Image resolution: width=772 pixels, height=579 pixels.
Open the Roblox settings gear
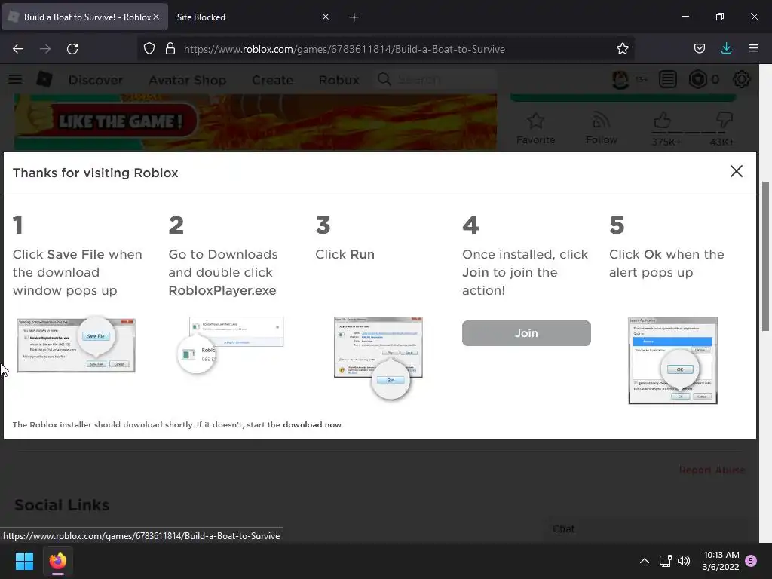742,79
